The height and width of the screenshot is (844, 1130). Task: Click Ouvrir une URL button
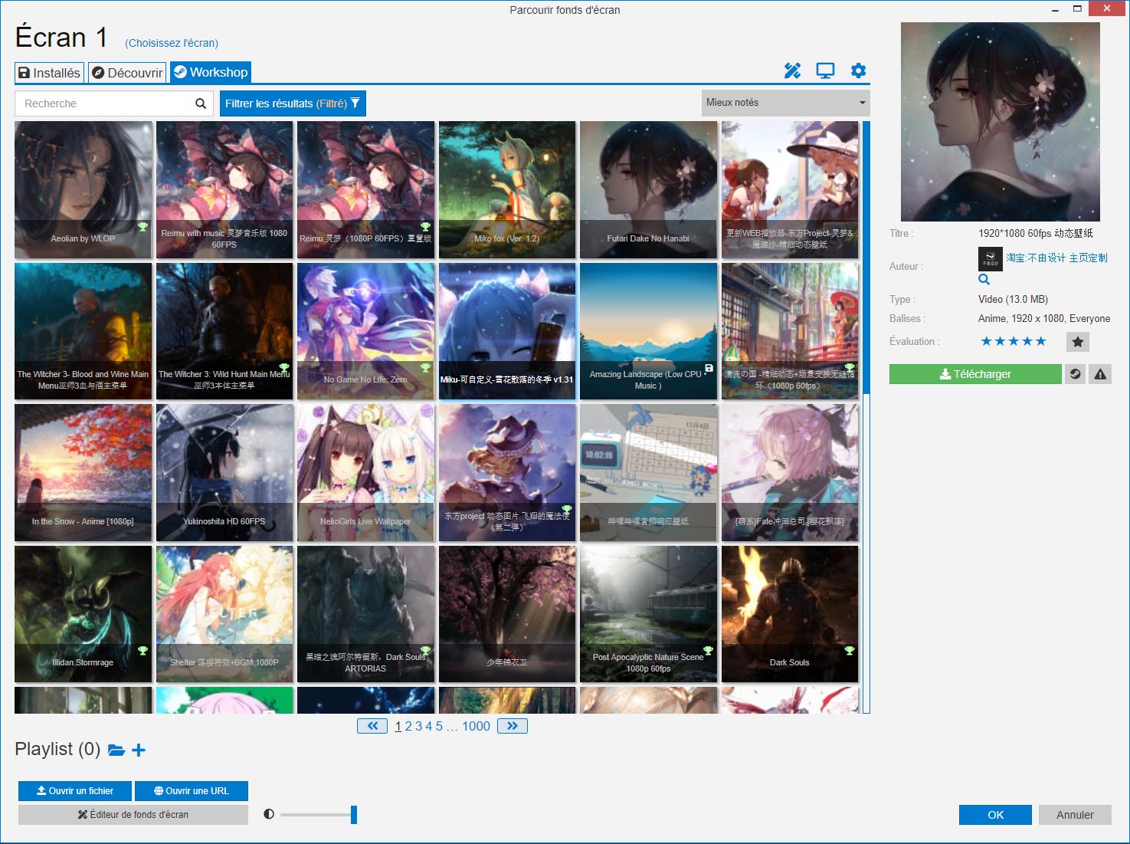pyautogui.click(x=192, y=791)
